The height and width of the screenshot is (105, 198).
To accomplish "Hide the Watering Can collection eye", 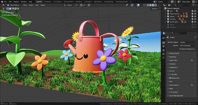I will (x=195, y=14).
